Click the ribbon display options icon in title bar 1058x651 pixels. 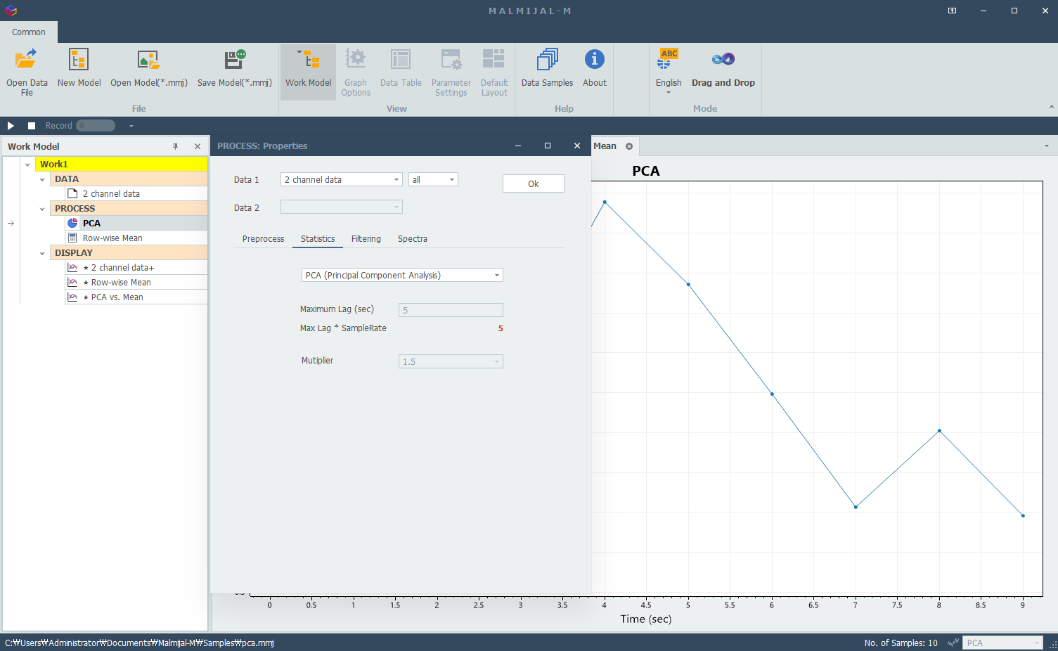tap(952, 11)
